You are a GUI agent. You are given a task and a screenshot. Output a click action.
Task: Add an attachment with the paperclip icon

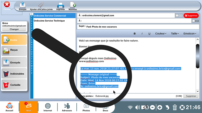tap(41, 6)
